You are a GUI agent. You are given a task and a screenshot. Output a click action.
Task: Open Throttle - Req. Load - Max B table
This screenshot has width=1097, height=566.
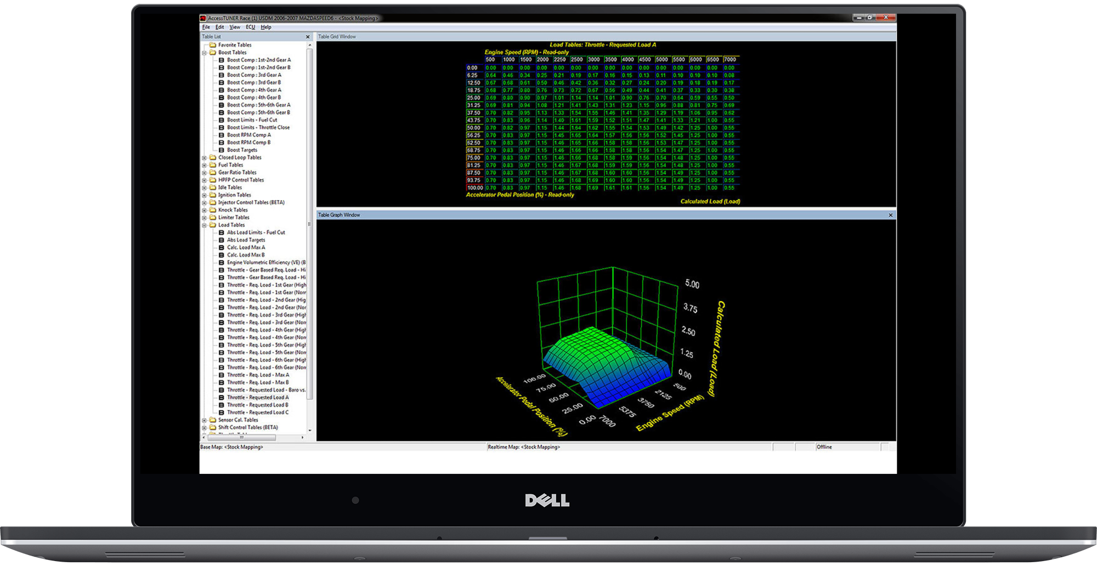pos(258,382)
